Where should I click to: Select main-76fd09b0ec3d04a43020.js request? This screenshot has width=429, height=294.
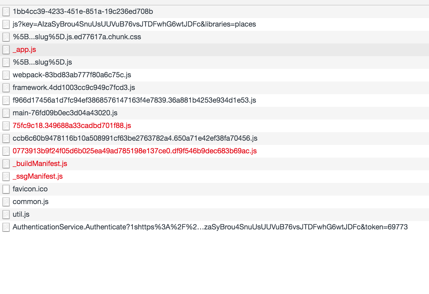pos(214,113)
